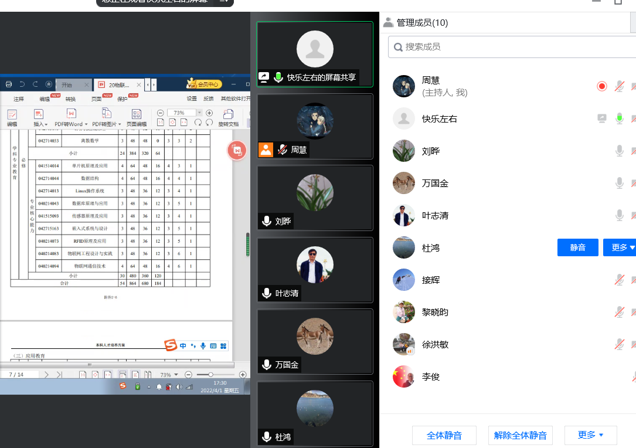Image resolution: width=636 pixels, height=448 pixels.
Task: Toggle 万国金 microphone in member list
Action: pyautogui.click(x=620, y=183)
